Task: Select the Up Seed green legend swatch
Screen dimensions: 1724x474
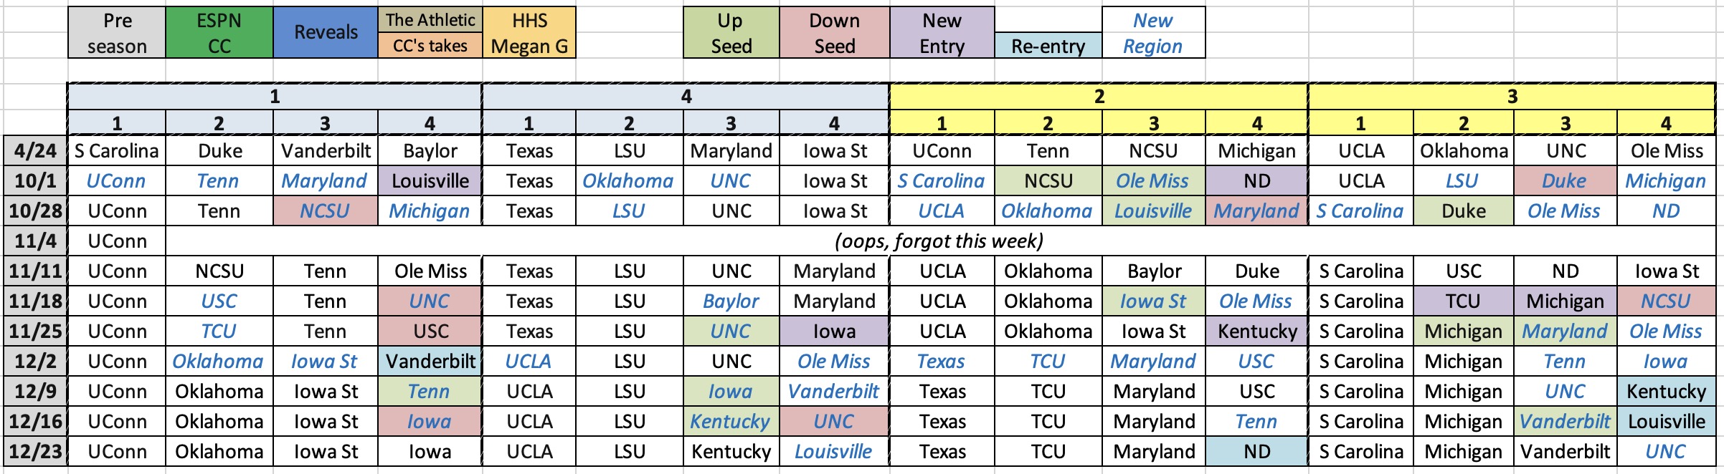Action: click(x=731, y=33)
